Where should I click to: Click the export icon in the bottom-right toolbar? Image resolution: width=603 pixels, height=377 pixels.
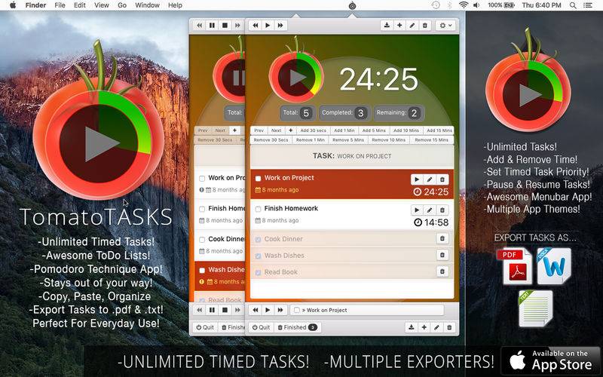pyautogui.click(x=412, y=327)
